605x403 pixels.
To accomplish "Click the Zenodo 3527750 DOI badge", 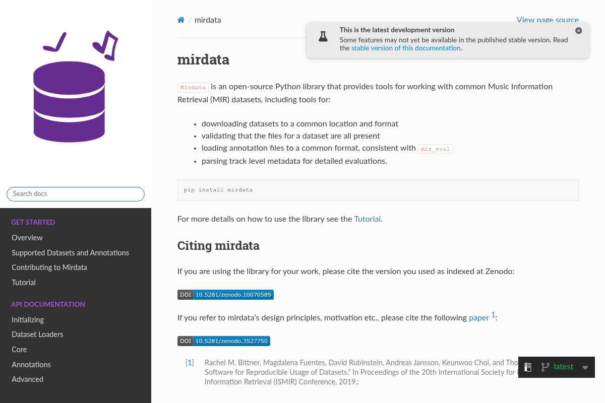I will tap(224, 341).
